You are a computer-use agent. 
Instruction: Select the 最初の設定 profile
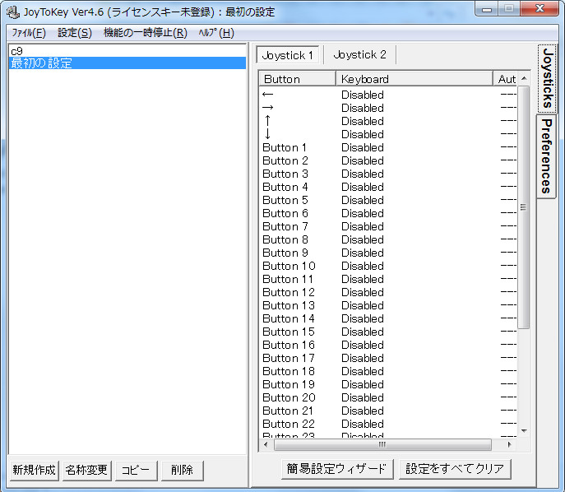click(127, 63)
